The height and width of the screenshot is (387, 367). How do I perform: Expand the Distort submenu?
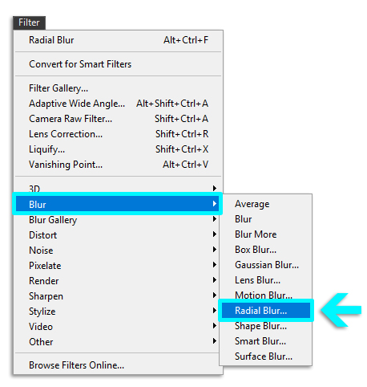(x=118, y=235)
